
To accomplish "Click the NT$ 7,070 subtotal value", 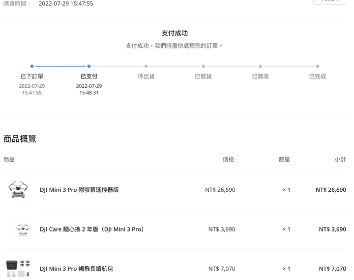I will coord(332,269).
